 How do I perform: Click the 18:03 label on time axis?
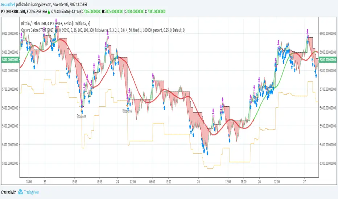pyautogui.click(x=99, y=182)
